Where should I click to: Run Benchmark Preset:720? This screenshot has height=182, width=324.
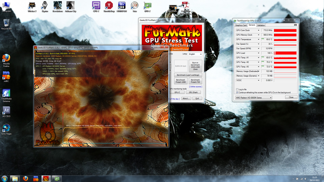[x=195, y=81]
